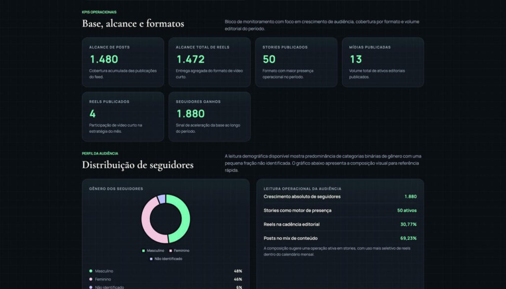Click the value 1.880 in Seguidores Ganhos card
Viewport: 506px width, 289px height.
pyautogui.click(x=190, y=114)
